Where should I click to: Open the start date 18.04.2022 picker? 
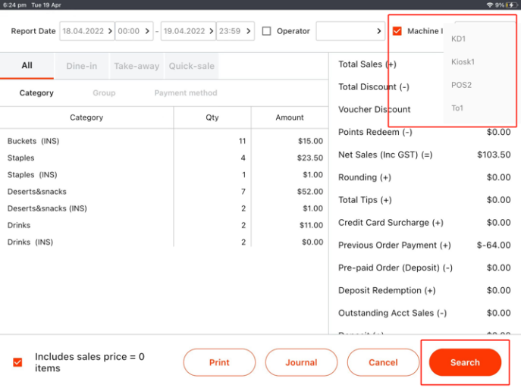(87, 31)
